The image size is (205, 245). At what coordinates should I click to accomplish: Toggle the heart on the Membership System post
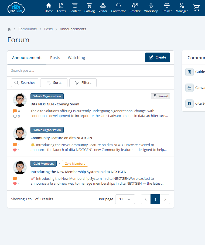point(15,184)
